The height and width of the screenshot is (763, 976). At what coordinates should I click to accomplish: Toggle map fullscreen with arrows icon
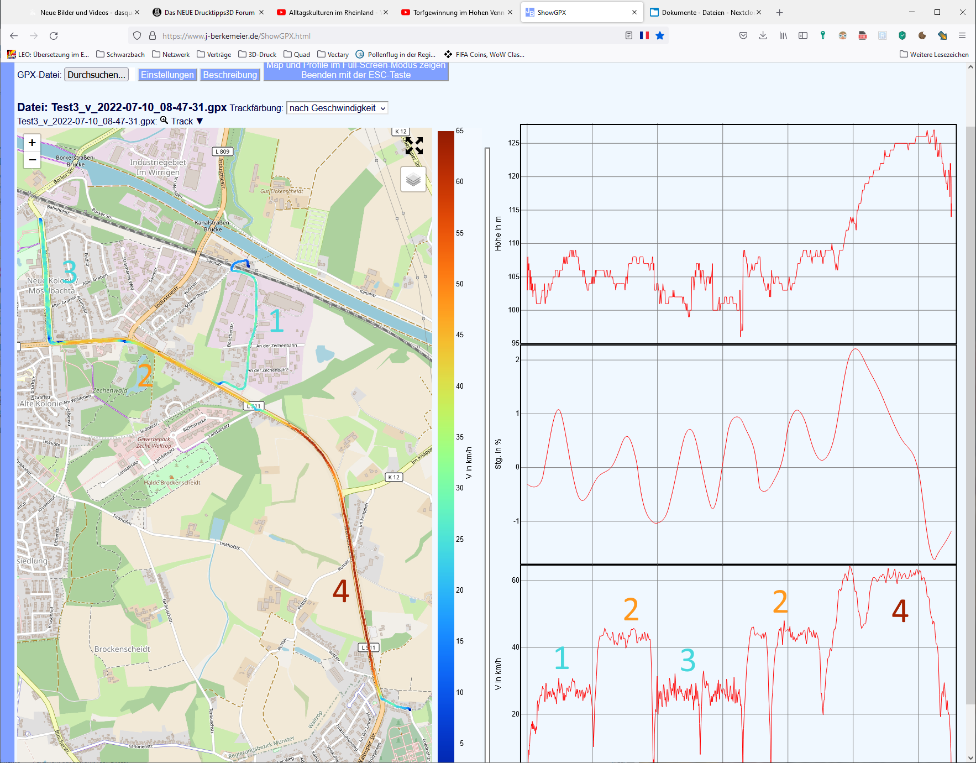click(x=414, y=146)
